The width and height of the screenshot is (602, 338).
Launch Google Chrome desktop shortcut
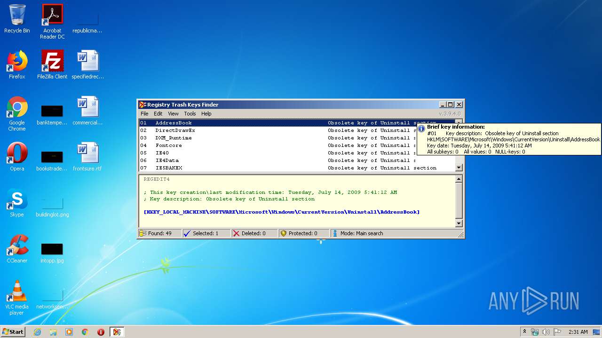[17, 114]
